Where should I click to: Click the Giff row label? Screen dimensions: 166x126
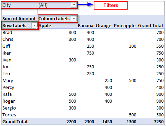point(6,46)
